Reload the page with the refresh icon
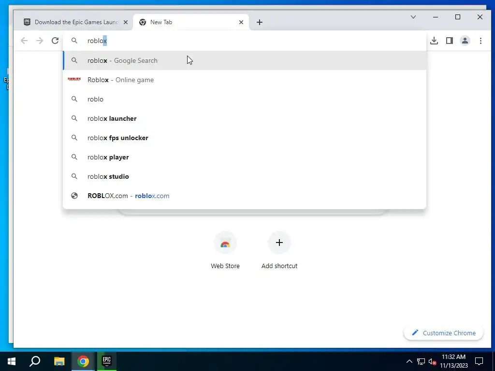Image resolution: width=495 pixels, height=371 pixels. [55, 41]
